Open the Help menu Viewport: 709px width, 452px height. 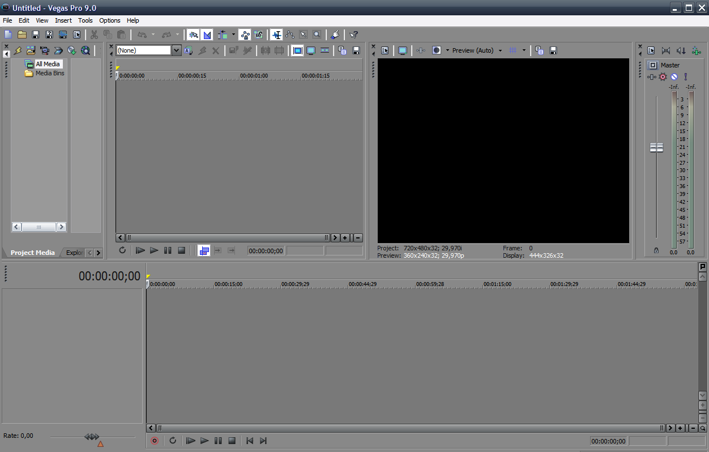(133, 20)
